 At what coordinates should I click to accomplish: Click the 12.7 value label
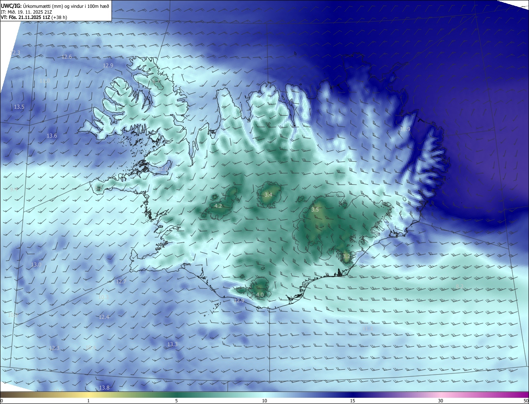120,282
